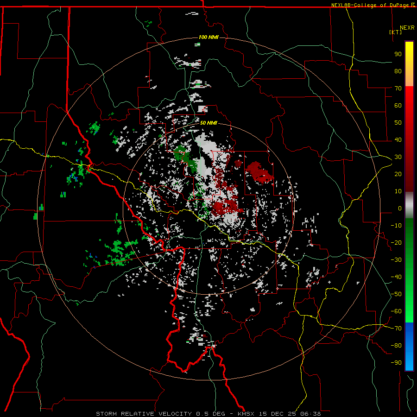The image size is (417, 417).
Task: Click the 10 value on the velocity scale
Action: point(398,191)
